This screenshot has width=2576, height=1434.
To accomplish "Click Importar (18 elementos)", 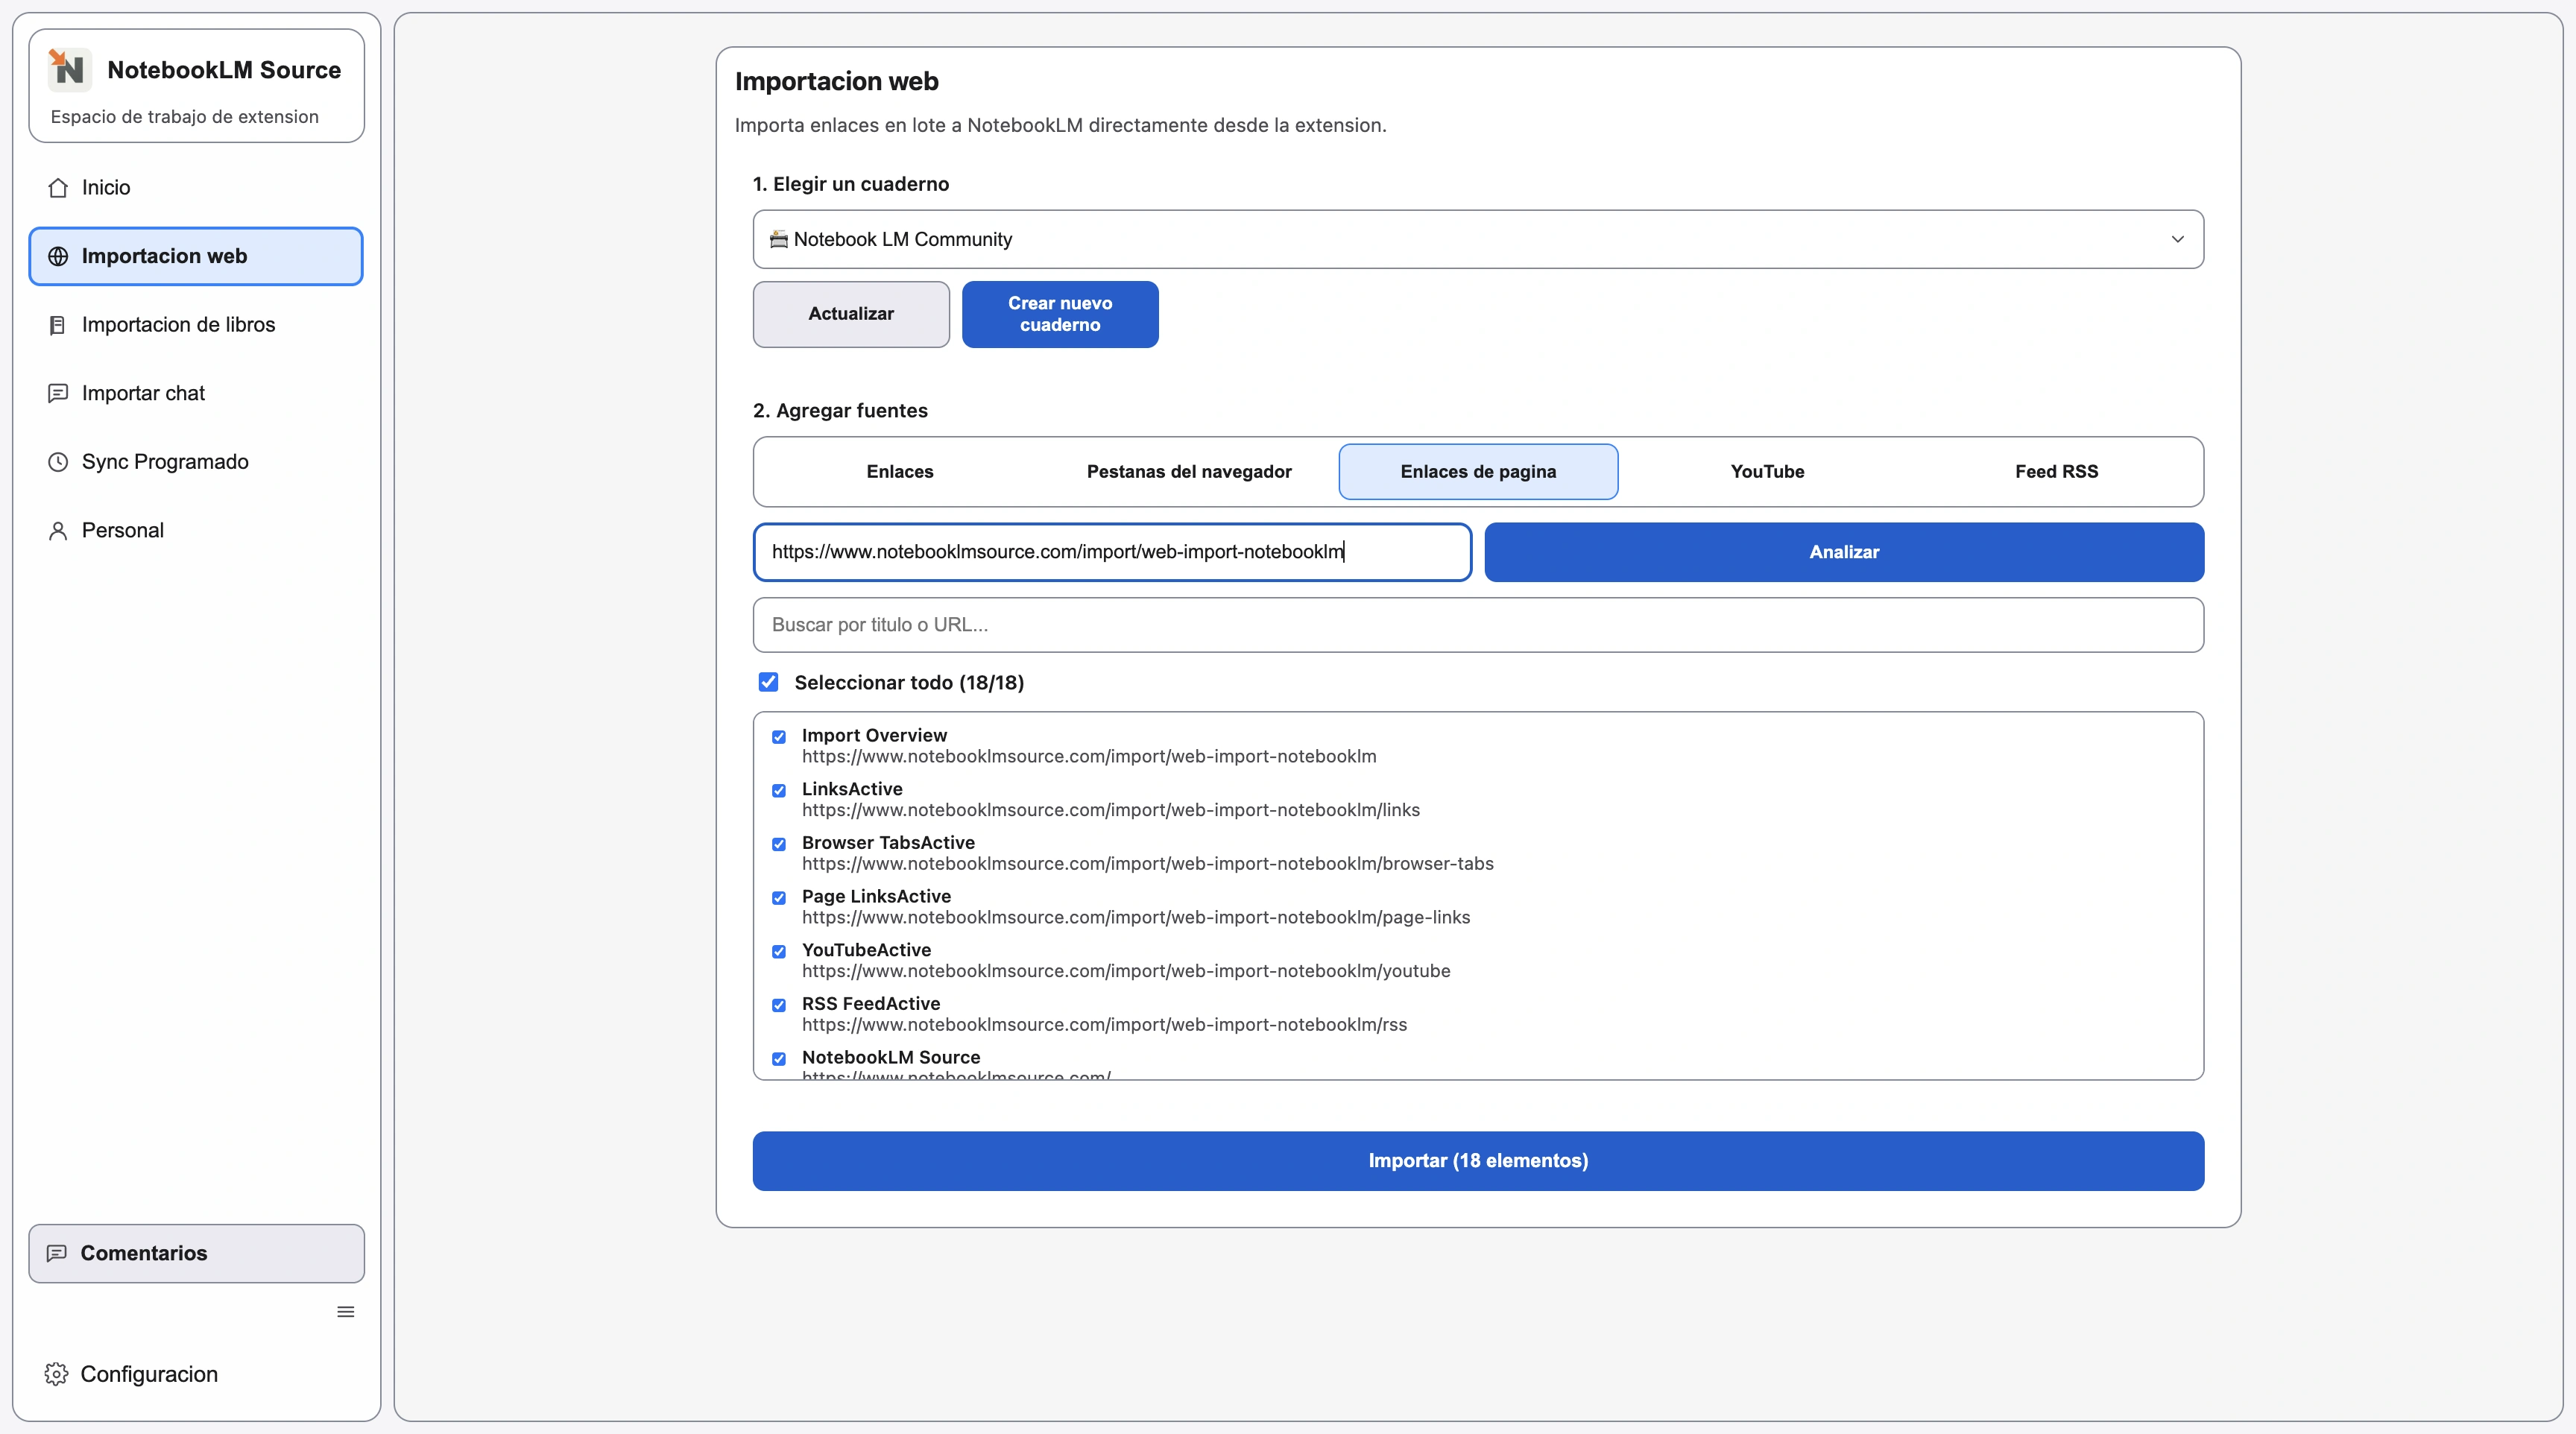I will pyautogui.click(x=1477, y=1160).
